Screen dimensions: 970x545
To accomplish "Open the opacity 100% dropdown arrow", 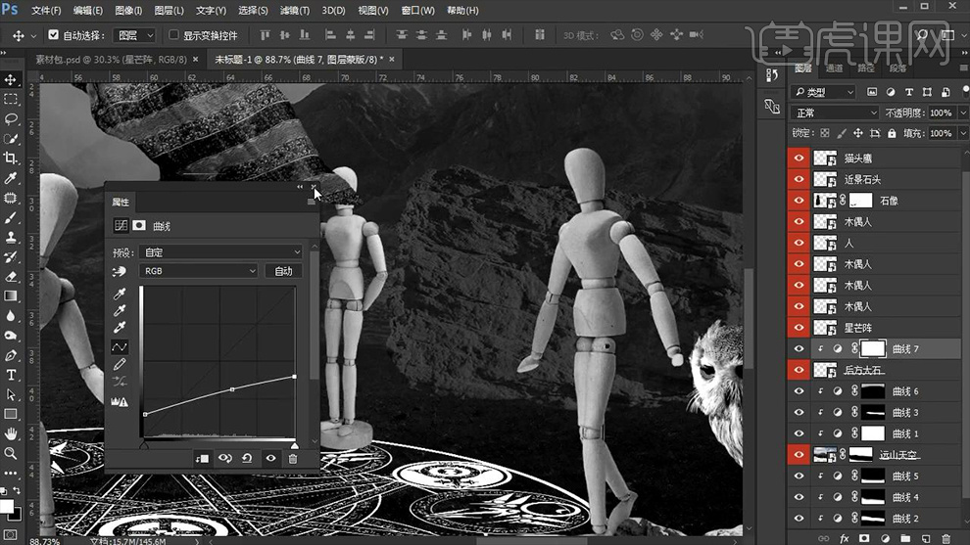I will (963, 113).
